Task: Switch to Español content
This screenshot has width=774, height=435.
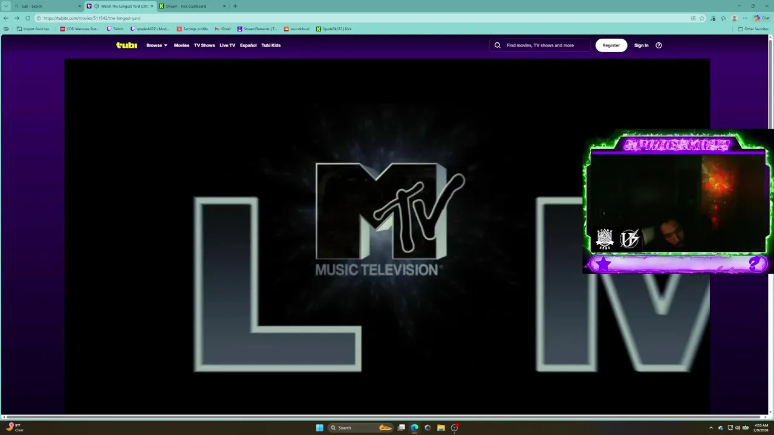Action: [248, 45]
